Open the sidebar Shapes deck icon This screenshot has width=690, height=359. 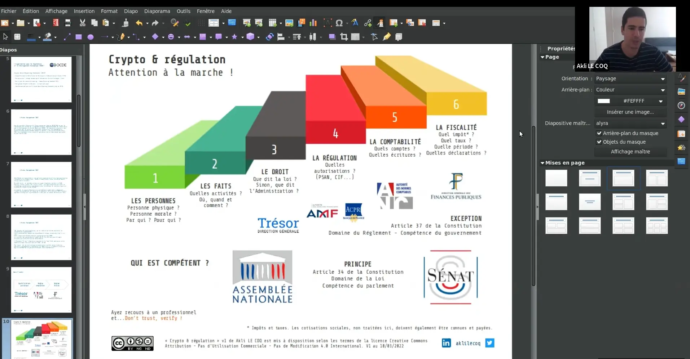(681, 120)
